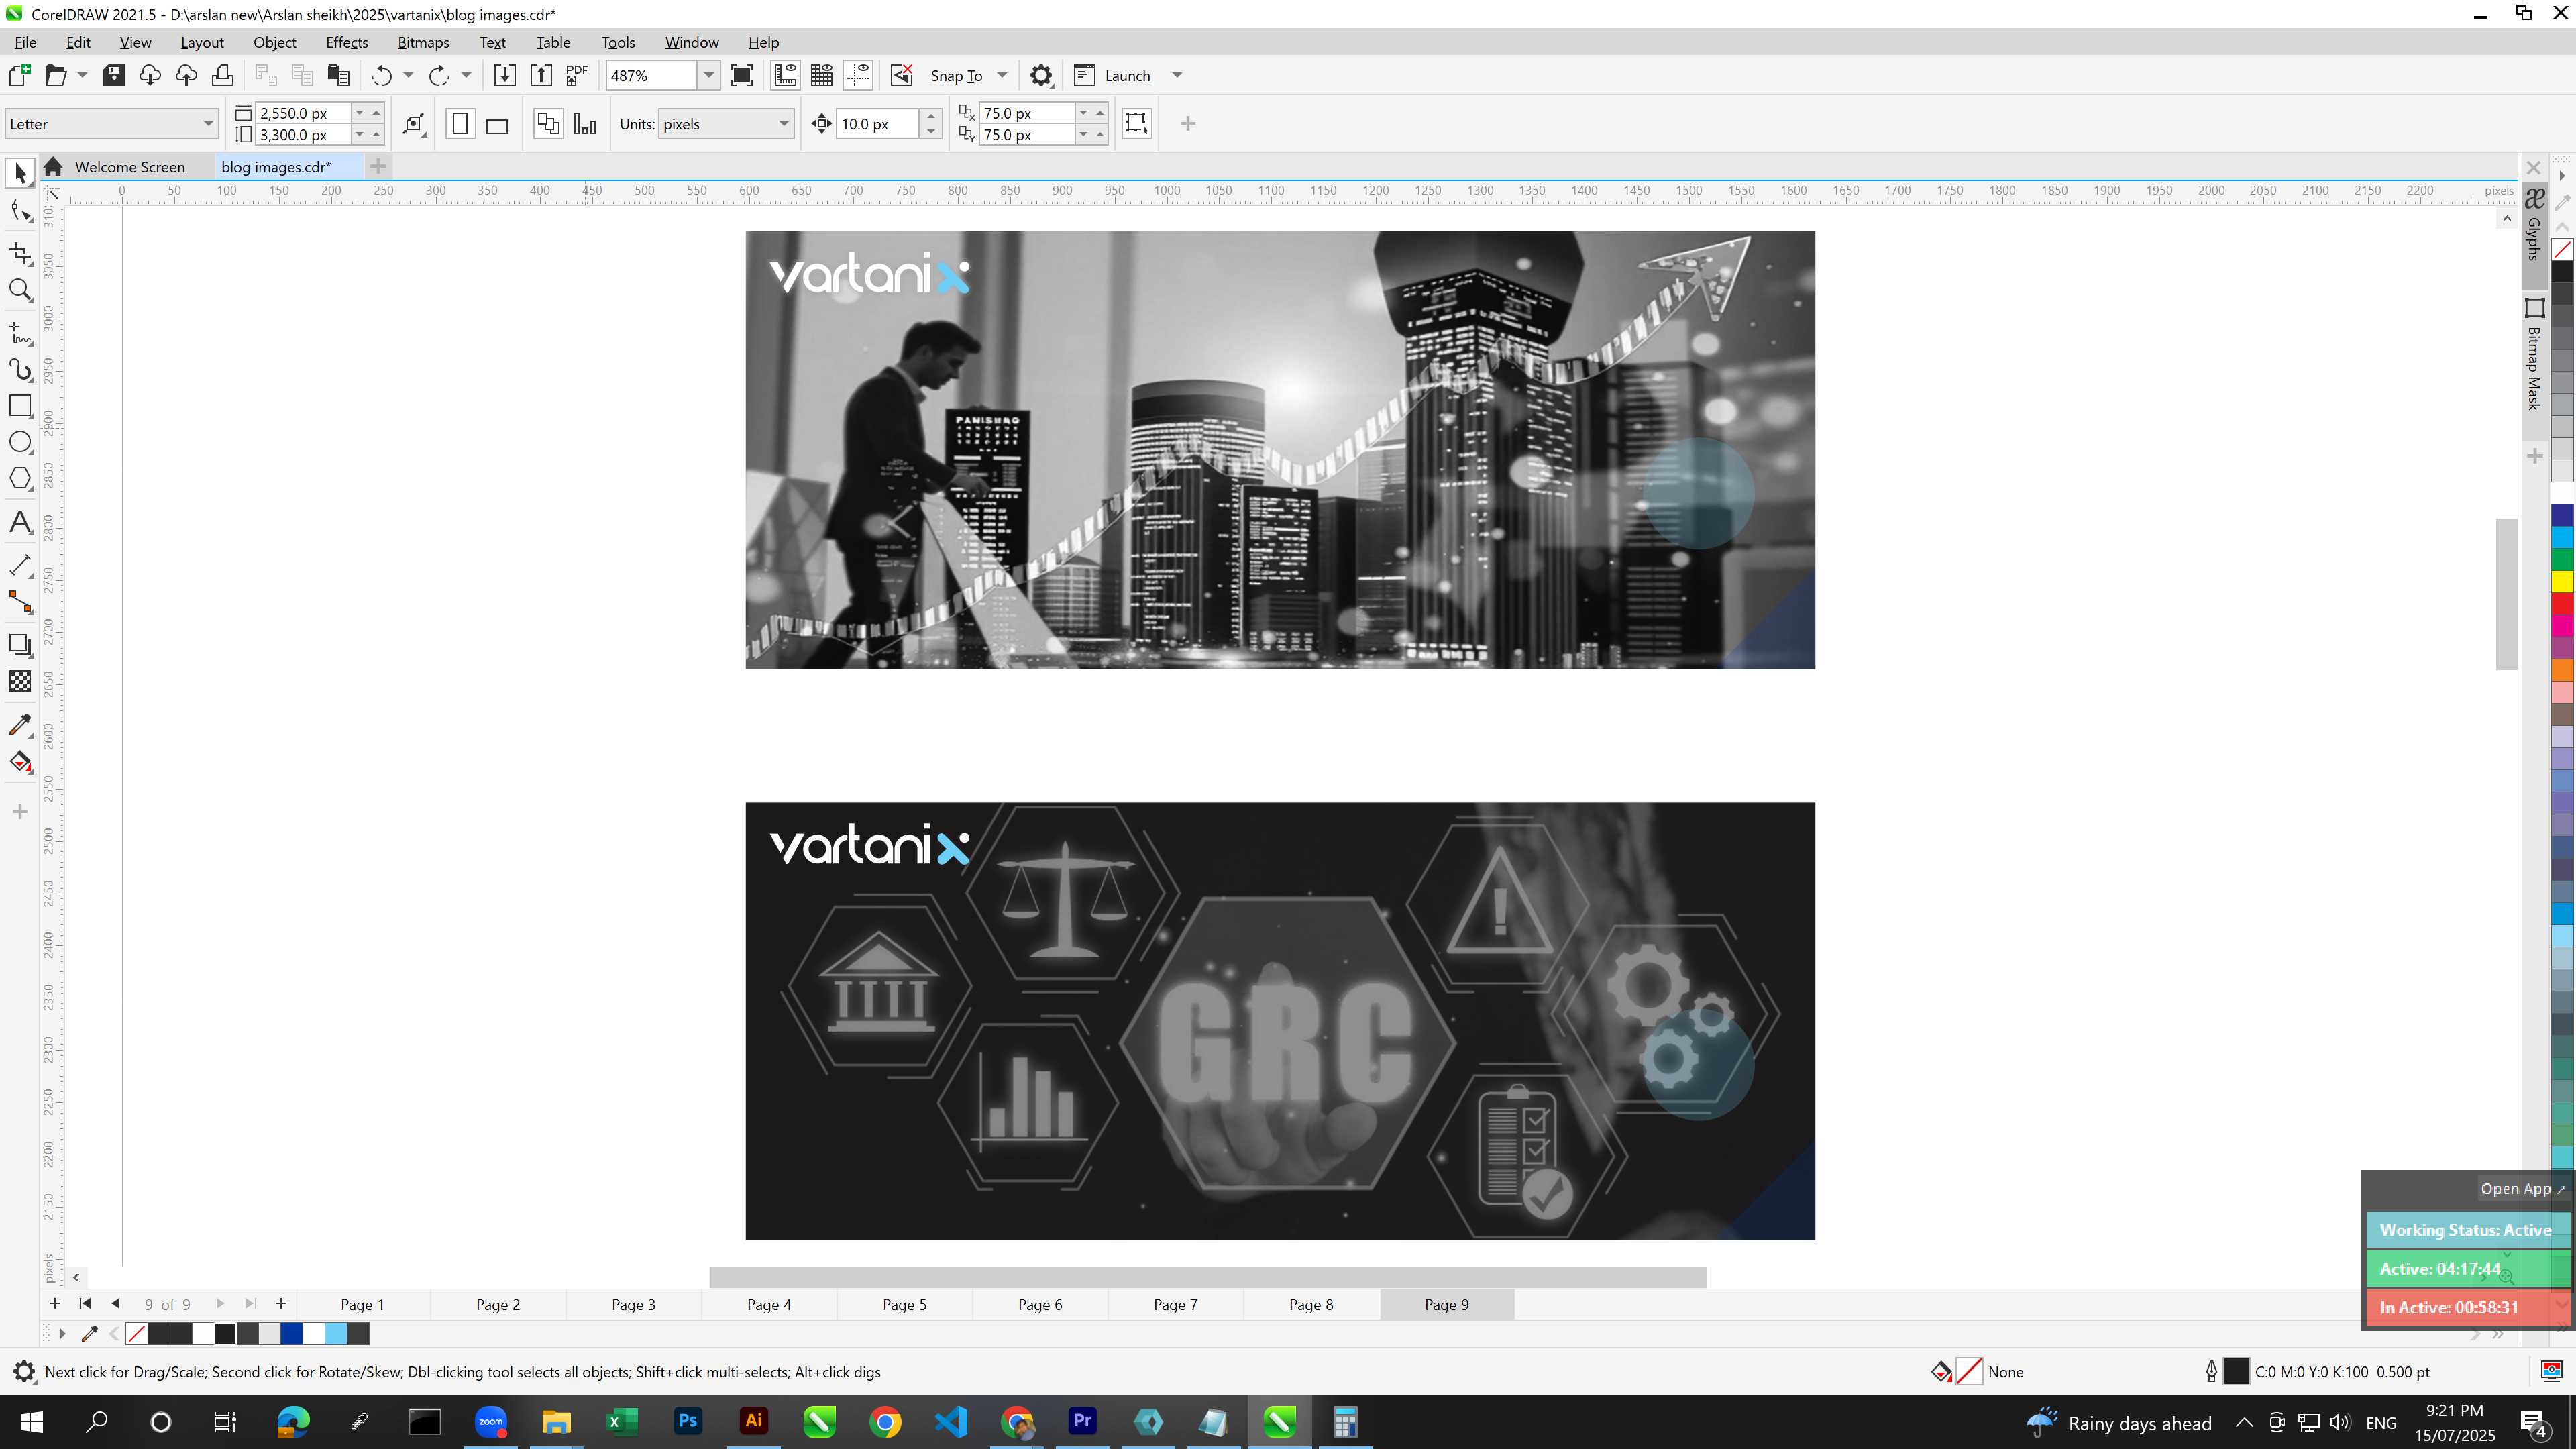Select the Shape edit tool
The width and height of the screenshot is (2576, 1449).
(20, 211)
